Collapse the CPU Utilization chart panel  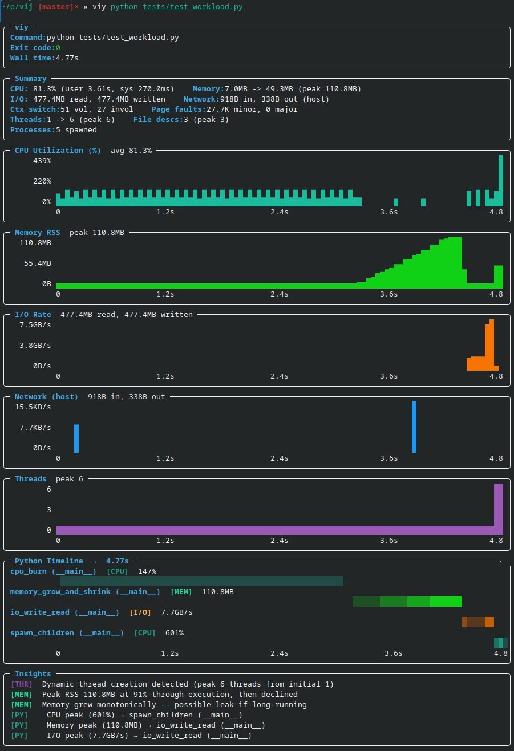[x=56, y=150]
